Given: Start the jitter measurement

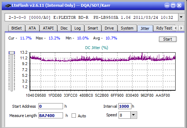Looking at the screenshot, I should 167,39.
